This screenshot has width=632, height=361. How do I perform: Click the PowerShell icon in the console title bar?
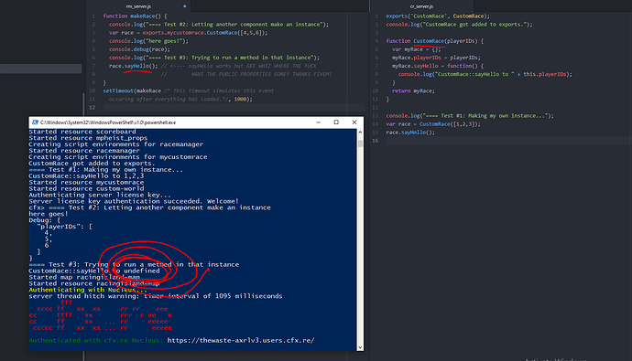pyautogui.click(x=35, y=122)
